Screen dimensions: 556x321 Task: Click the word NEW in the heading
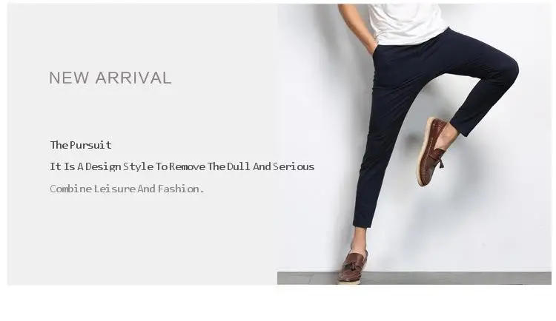(x=69, y=78)
